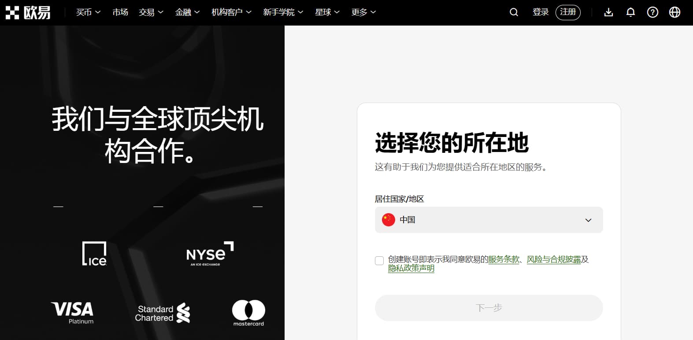Open the help question-mark icon
This screenshot has width=693, height=340.
[652, 12]
